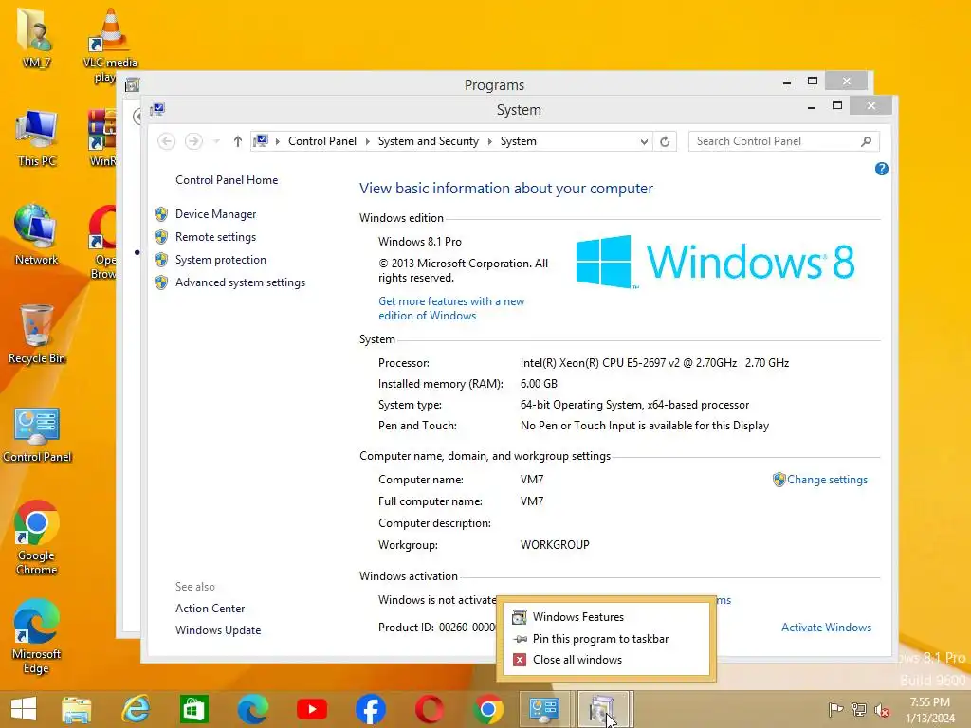Open Windows Update under See also
Image resolution: width=971 pixels, height=728 pixels.
tap(218, 630)
